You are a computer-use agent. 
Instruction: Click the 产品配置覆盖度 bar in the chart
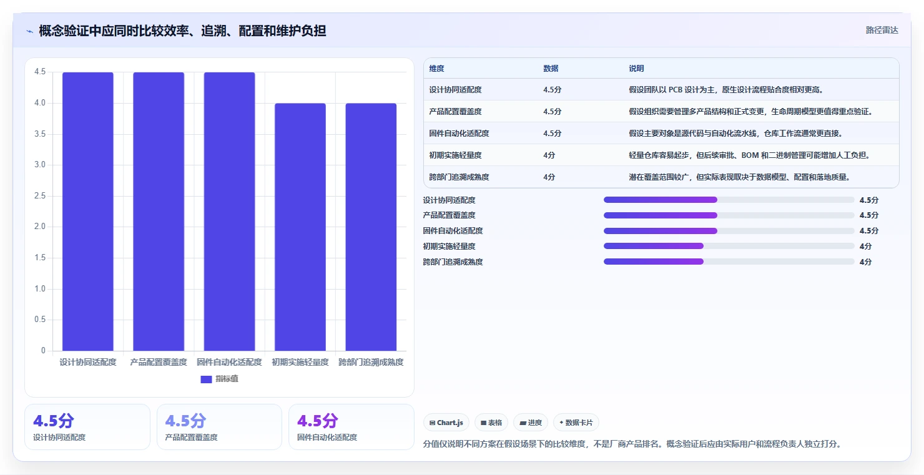click(159, 212)
